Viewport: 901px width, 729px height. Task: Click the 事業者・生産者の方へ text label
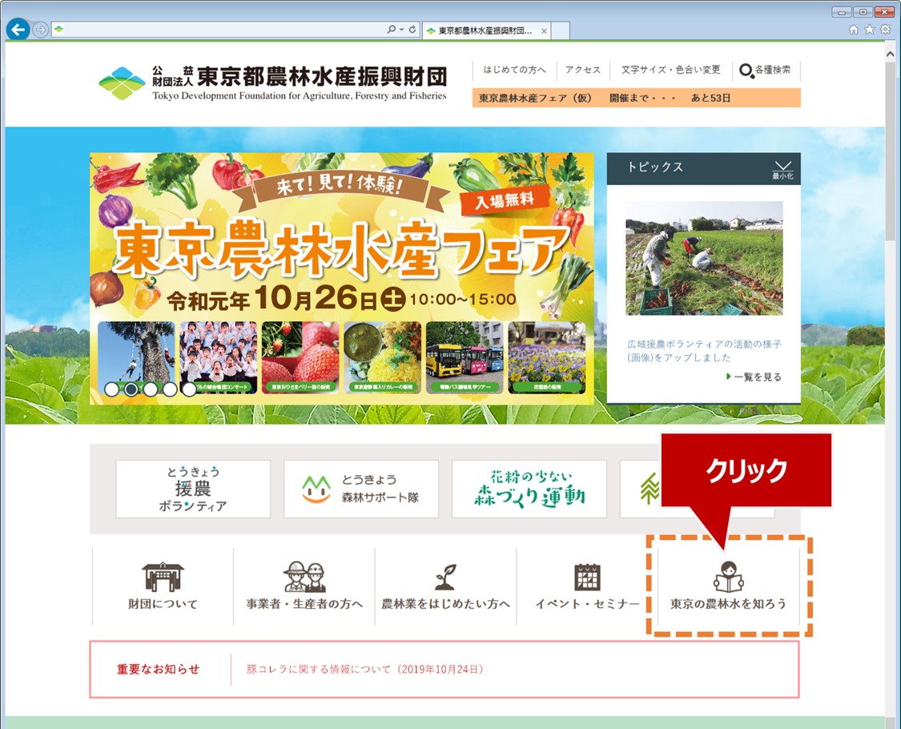click(x=304, y=604)
